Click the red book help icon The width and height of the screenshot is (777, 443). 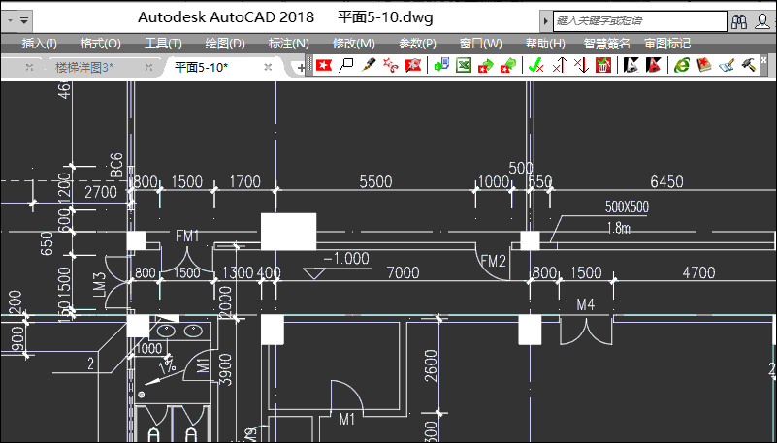point(704,65)
